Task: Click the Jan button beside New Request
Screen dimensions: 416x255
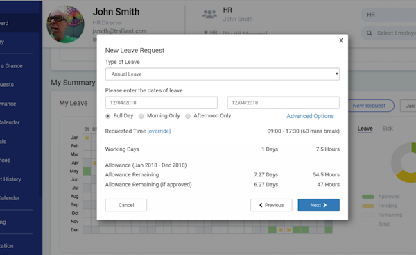Action: 408,106
